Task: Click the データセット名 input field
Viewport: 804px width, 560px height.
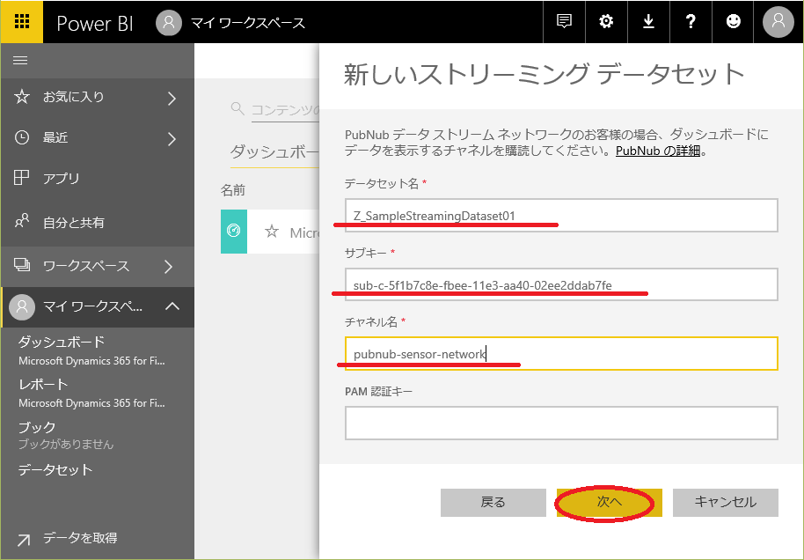Action: coord(561,215)
